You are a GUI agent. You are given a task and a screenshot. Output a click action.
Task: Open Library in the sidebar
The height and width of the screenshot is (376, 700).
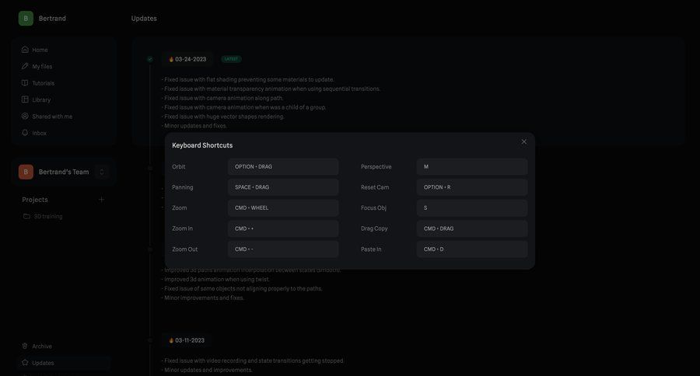64,99
